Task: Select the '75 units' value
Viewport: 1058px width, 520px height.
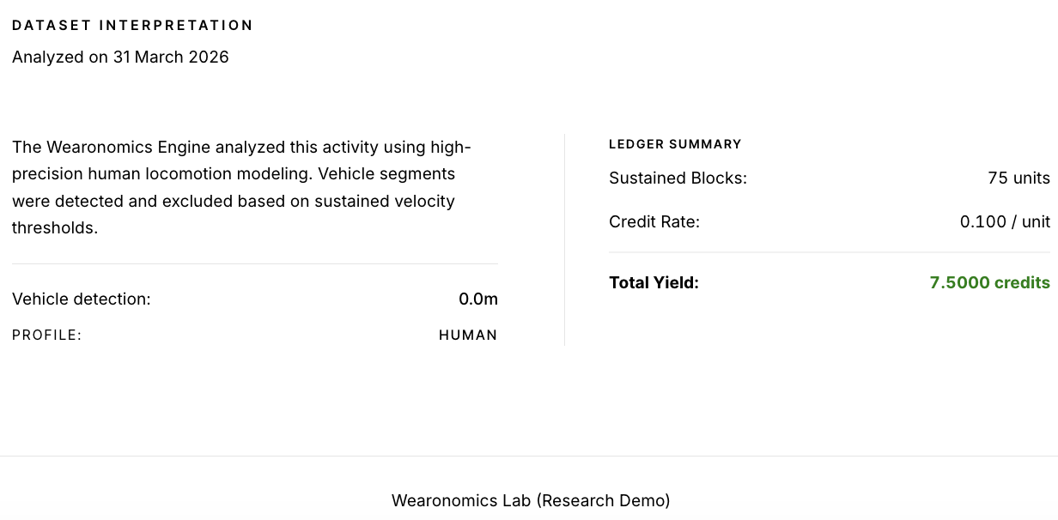Action: coord(1018,178)
